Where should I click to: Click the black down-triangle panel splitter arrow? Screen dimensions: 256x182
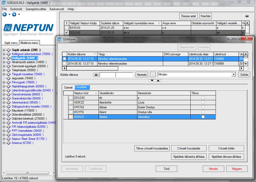(152, 81)
